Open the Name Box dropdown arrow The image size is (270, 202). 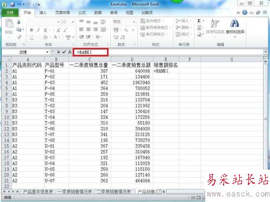coord(47,52)
